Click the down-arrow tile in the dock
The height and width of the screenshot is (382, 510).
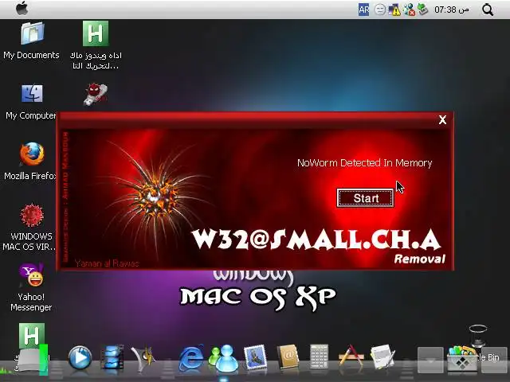430,360
